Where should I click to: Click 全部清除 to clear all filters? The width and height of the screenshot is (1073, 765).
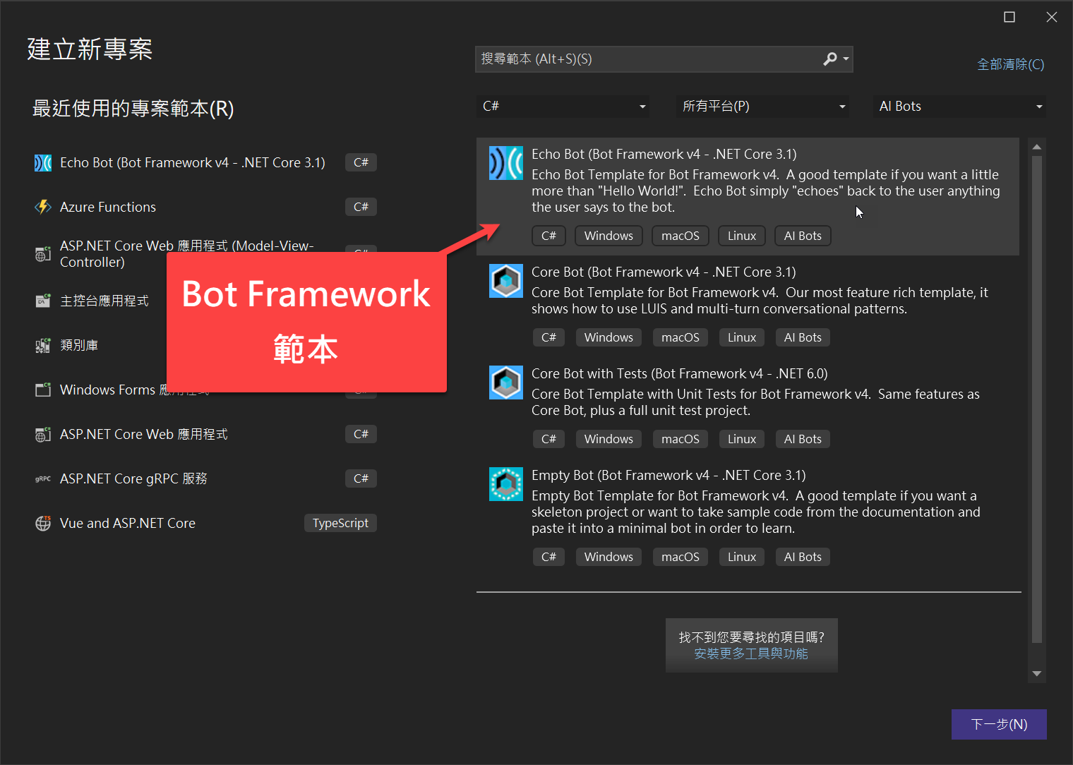pyautogui.click(x=1010, y=64)
